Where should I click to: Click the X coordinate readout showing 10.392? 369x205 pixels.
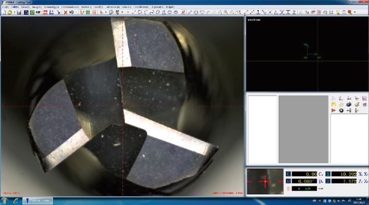344,173
